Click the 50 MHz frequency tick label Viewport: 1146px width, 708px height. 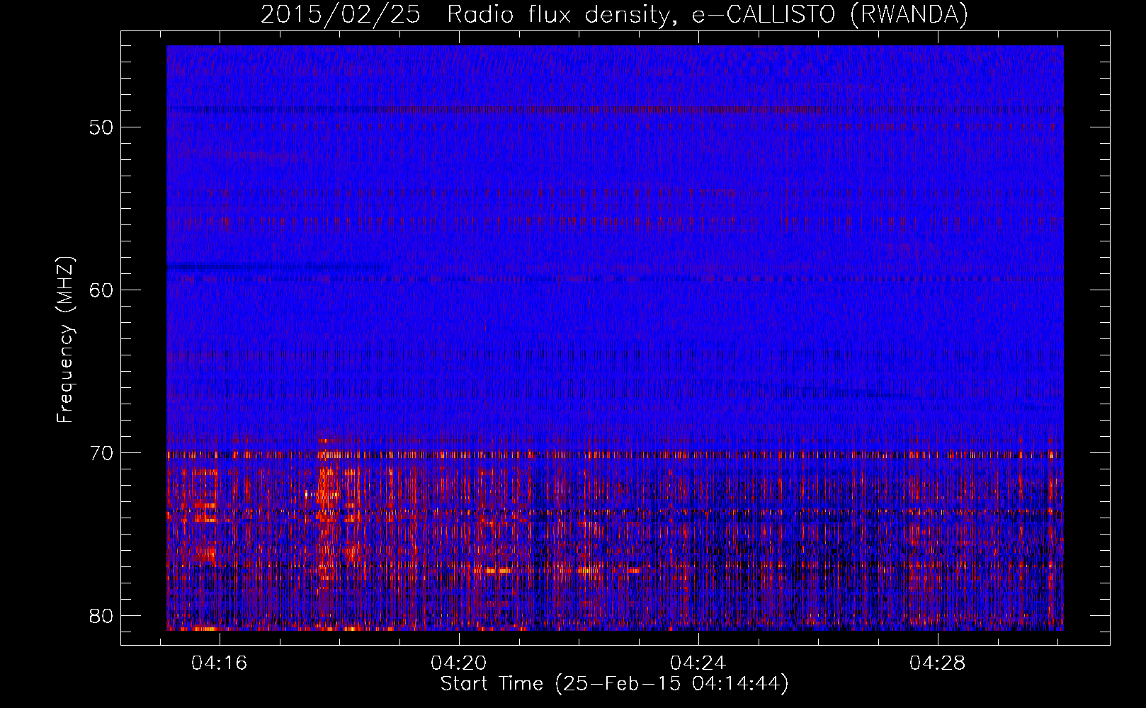[x=102, y=127]
